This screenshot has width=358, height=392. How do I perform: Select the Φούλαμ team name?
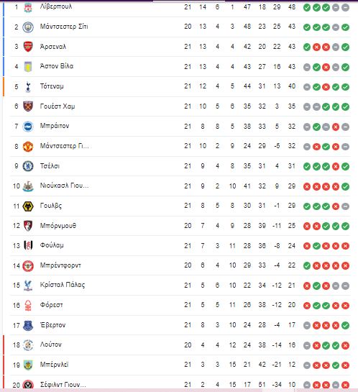[x=52, y=245]
